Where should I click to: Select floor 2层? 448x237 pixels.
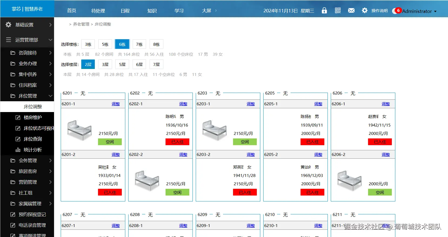click(x=88, y=64)
